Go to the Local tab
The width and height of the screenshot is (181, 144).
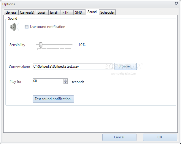pyautogui.click(x=42, y=12)
